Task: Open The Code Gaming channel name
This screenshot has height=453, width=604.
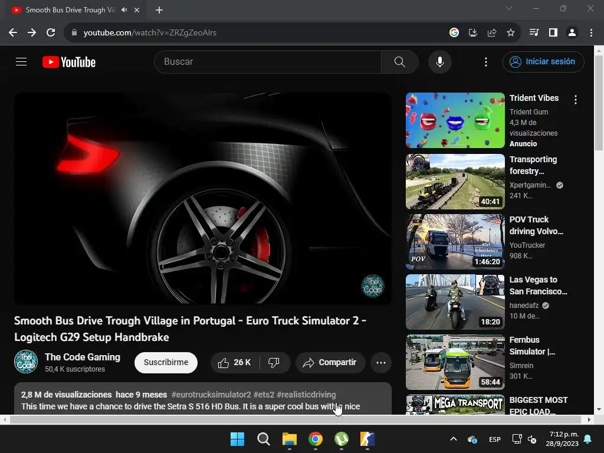Action: click(83, 357)
